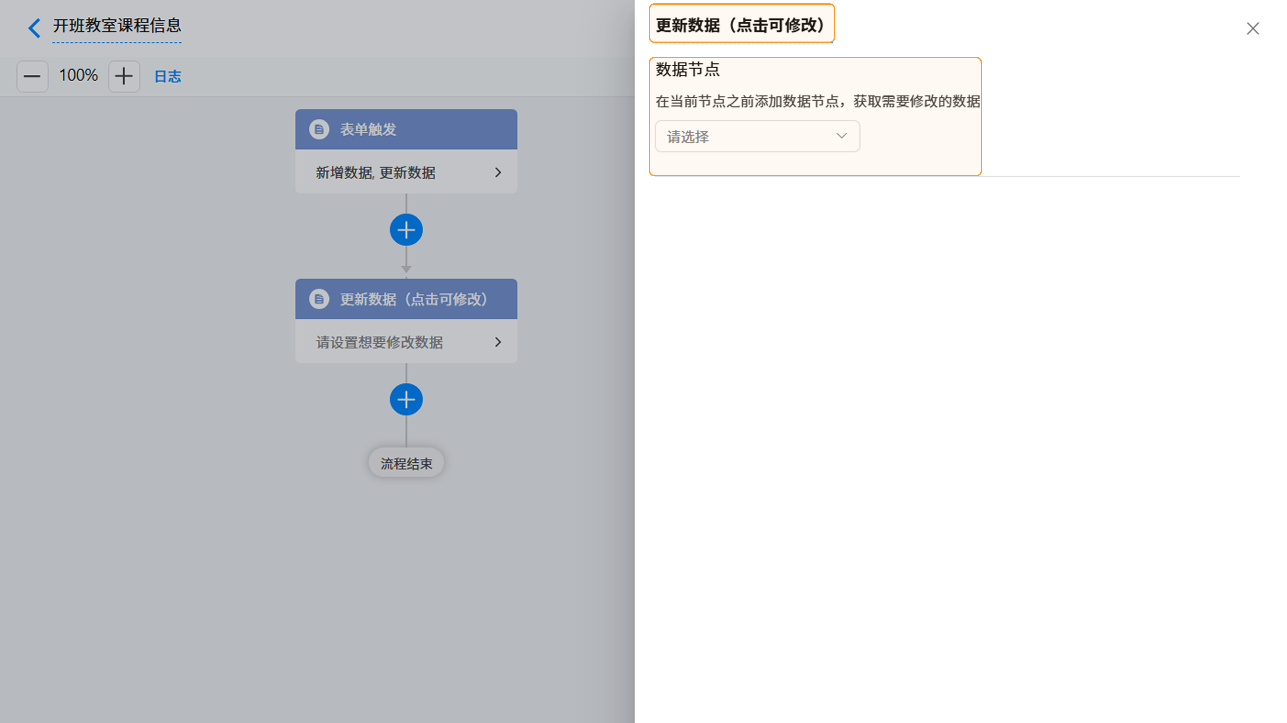
Task: Click the zoom out minus button
Action: pos(33,76)
